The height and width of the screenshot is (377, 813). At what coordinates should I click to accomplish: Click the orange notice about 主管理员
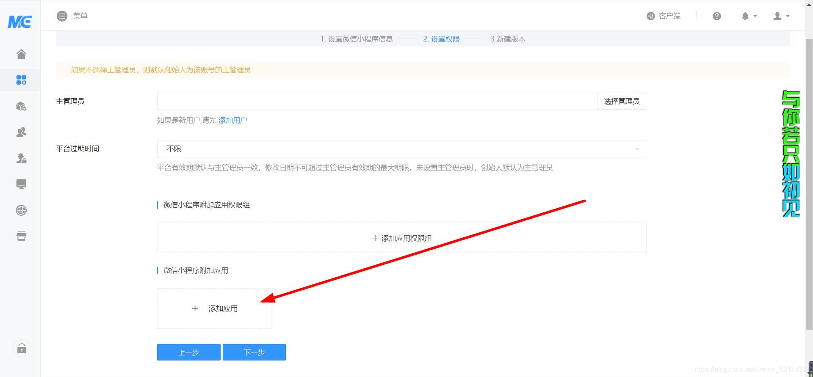(x=423, y=70)
